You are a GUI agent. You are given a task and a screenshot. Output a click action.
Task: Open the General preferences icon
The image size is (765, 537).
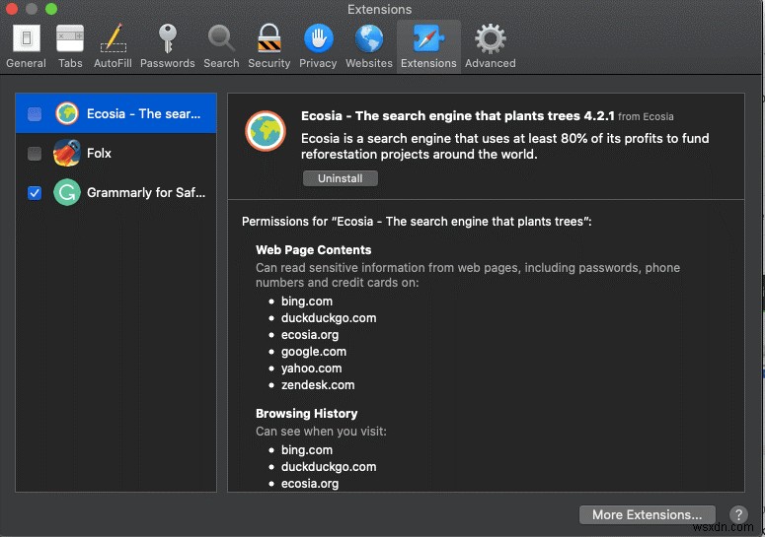tap(27, 38)
